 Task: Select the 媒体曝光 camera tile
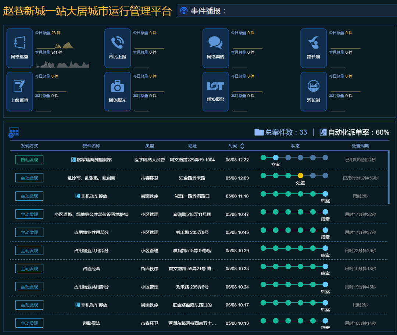[118, 92]
